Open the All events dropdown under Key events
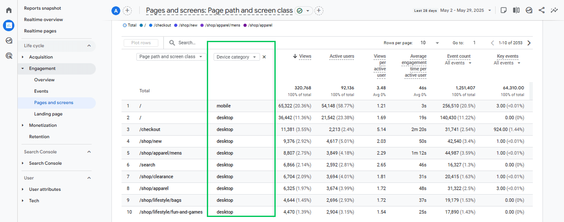This screenshot has width=564, height=222. [x=507, y=63]
